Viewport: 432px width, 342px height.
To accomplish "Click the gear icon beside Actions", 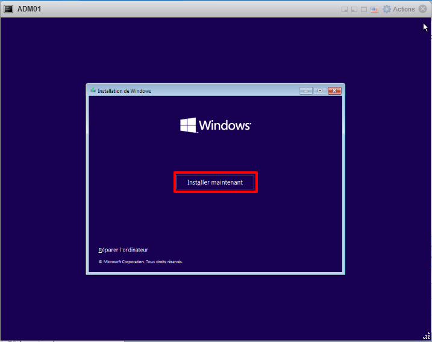I will 387,9.
